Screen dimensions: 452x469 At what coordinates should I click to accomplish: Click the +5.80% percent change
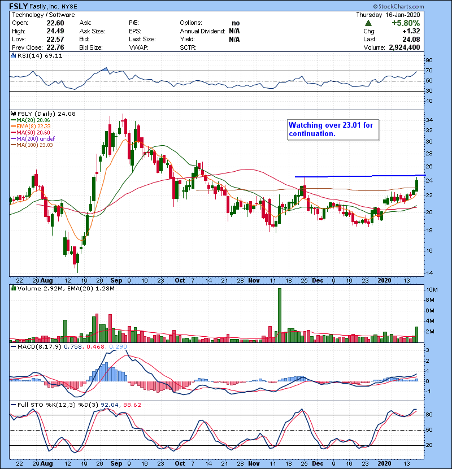406,23
